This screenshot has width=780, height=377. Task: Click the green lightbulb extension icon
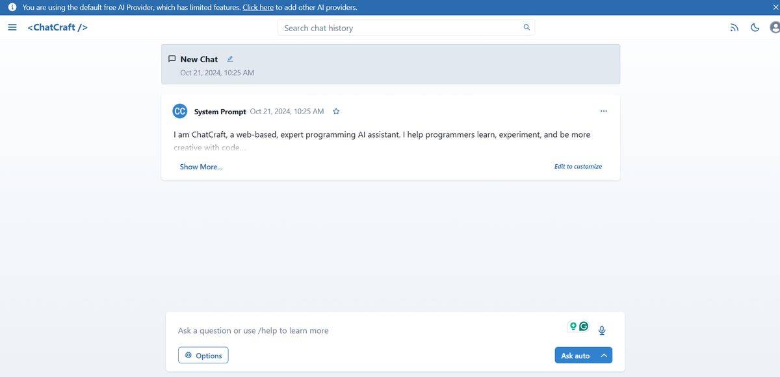573,326
